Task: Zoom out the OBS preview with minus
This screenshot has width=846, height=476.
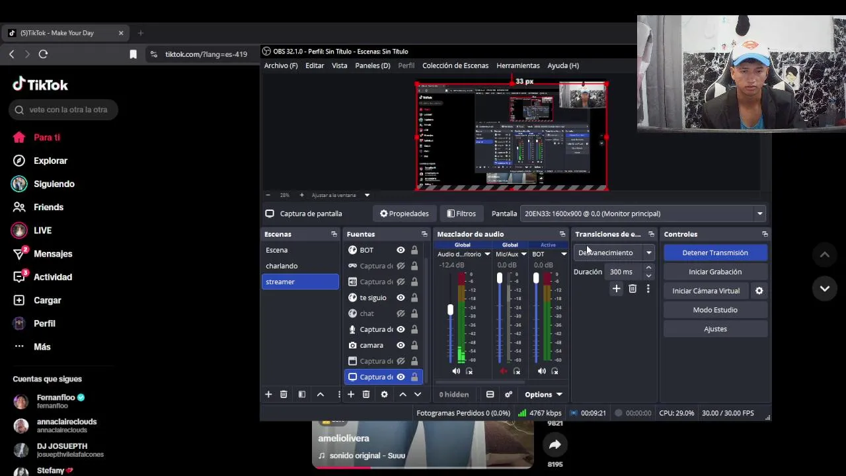Action: 268,195
